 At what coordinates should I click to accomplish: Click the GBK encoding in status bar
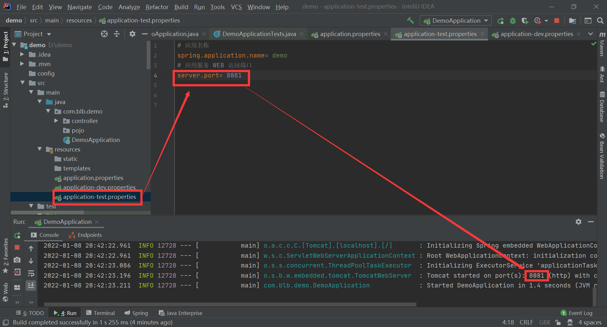(x=545, y=322)
